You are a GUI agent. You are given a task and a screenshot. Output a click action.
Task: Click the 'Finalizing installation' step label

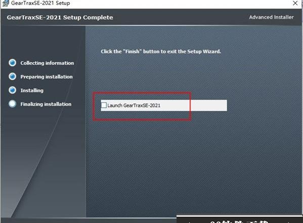tap(46, 104)
